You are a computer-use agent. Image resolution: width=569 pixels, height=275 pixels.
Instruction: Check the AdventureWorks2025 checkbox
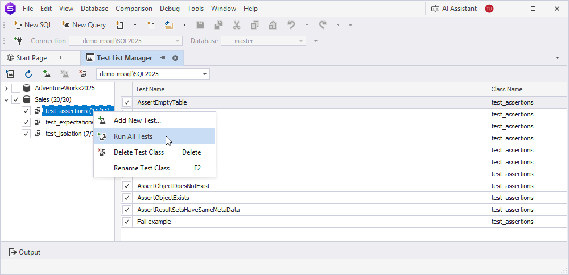(x=16, y=88)
